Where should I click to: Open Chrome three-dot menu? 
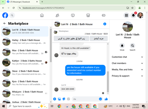tap(145, 8)
